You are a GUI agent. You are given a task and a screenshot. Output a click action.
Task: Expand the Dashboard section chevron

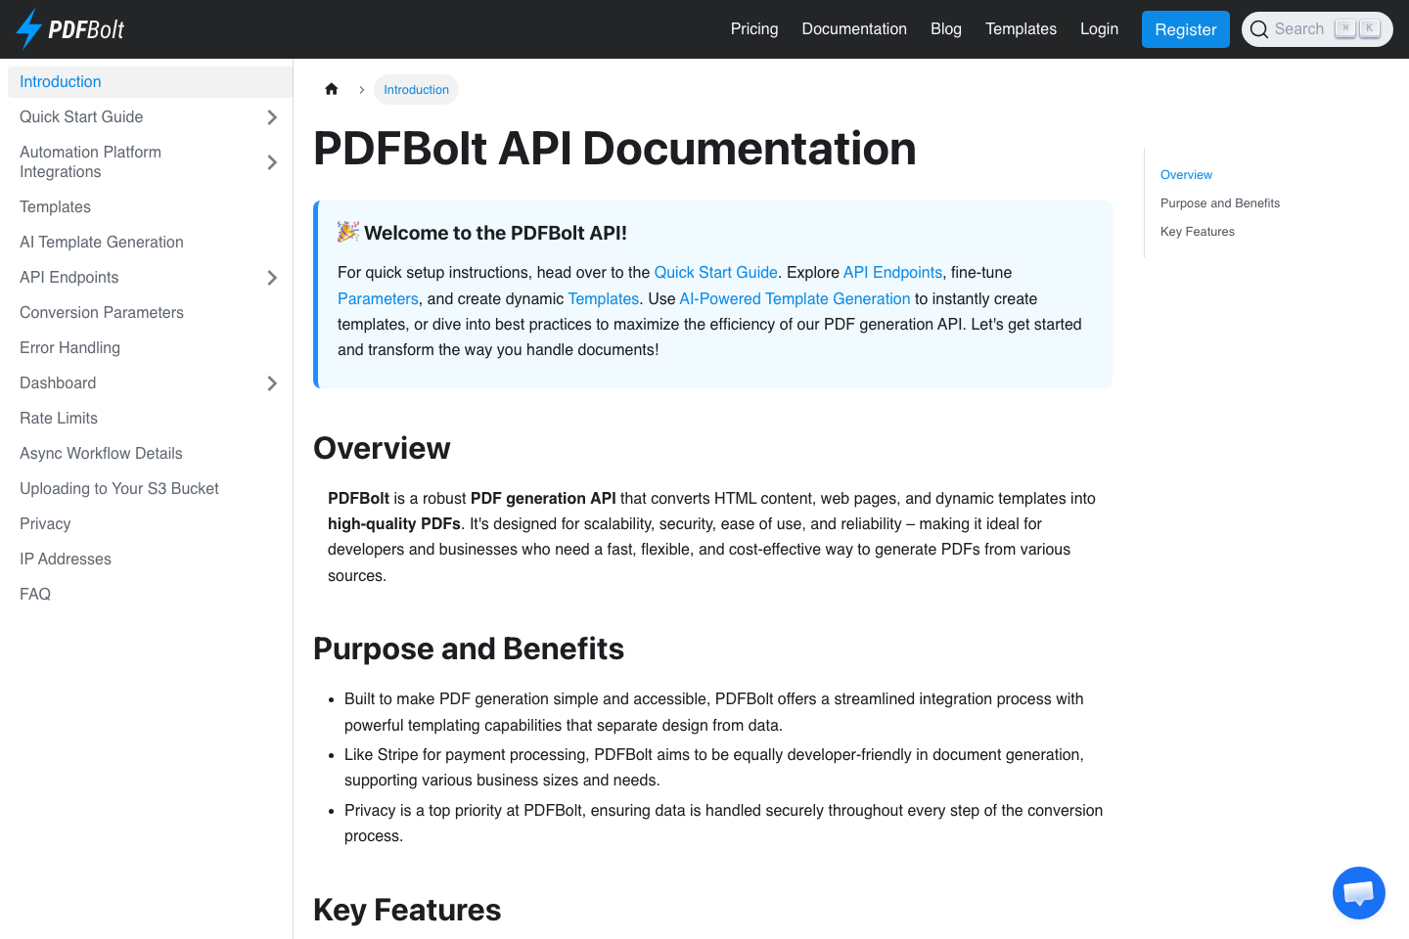272,382
